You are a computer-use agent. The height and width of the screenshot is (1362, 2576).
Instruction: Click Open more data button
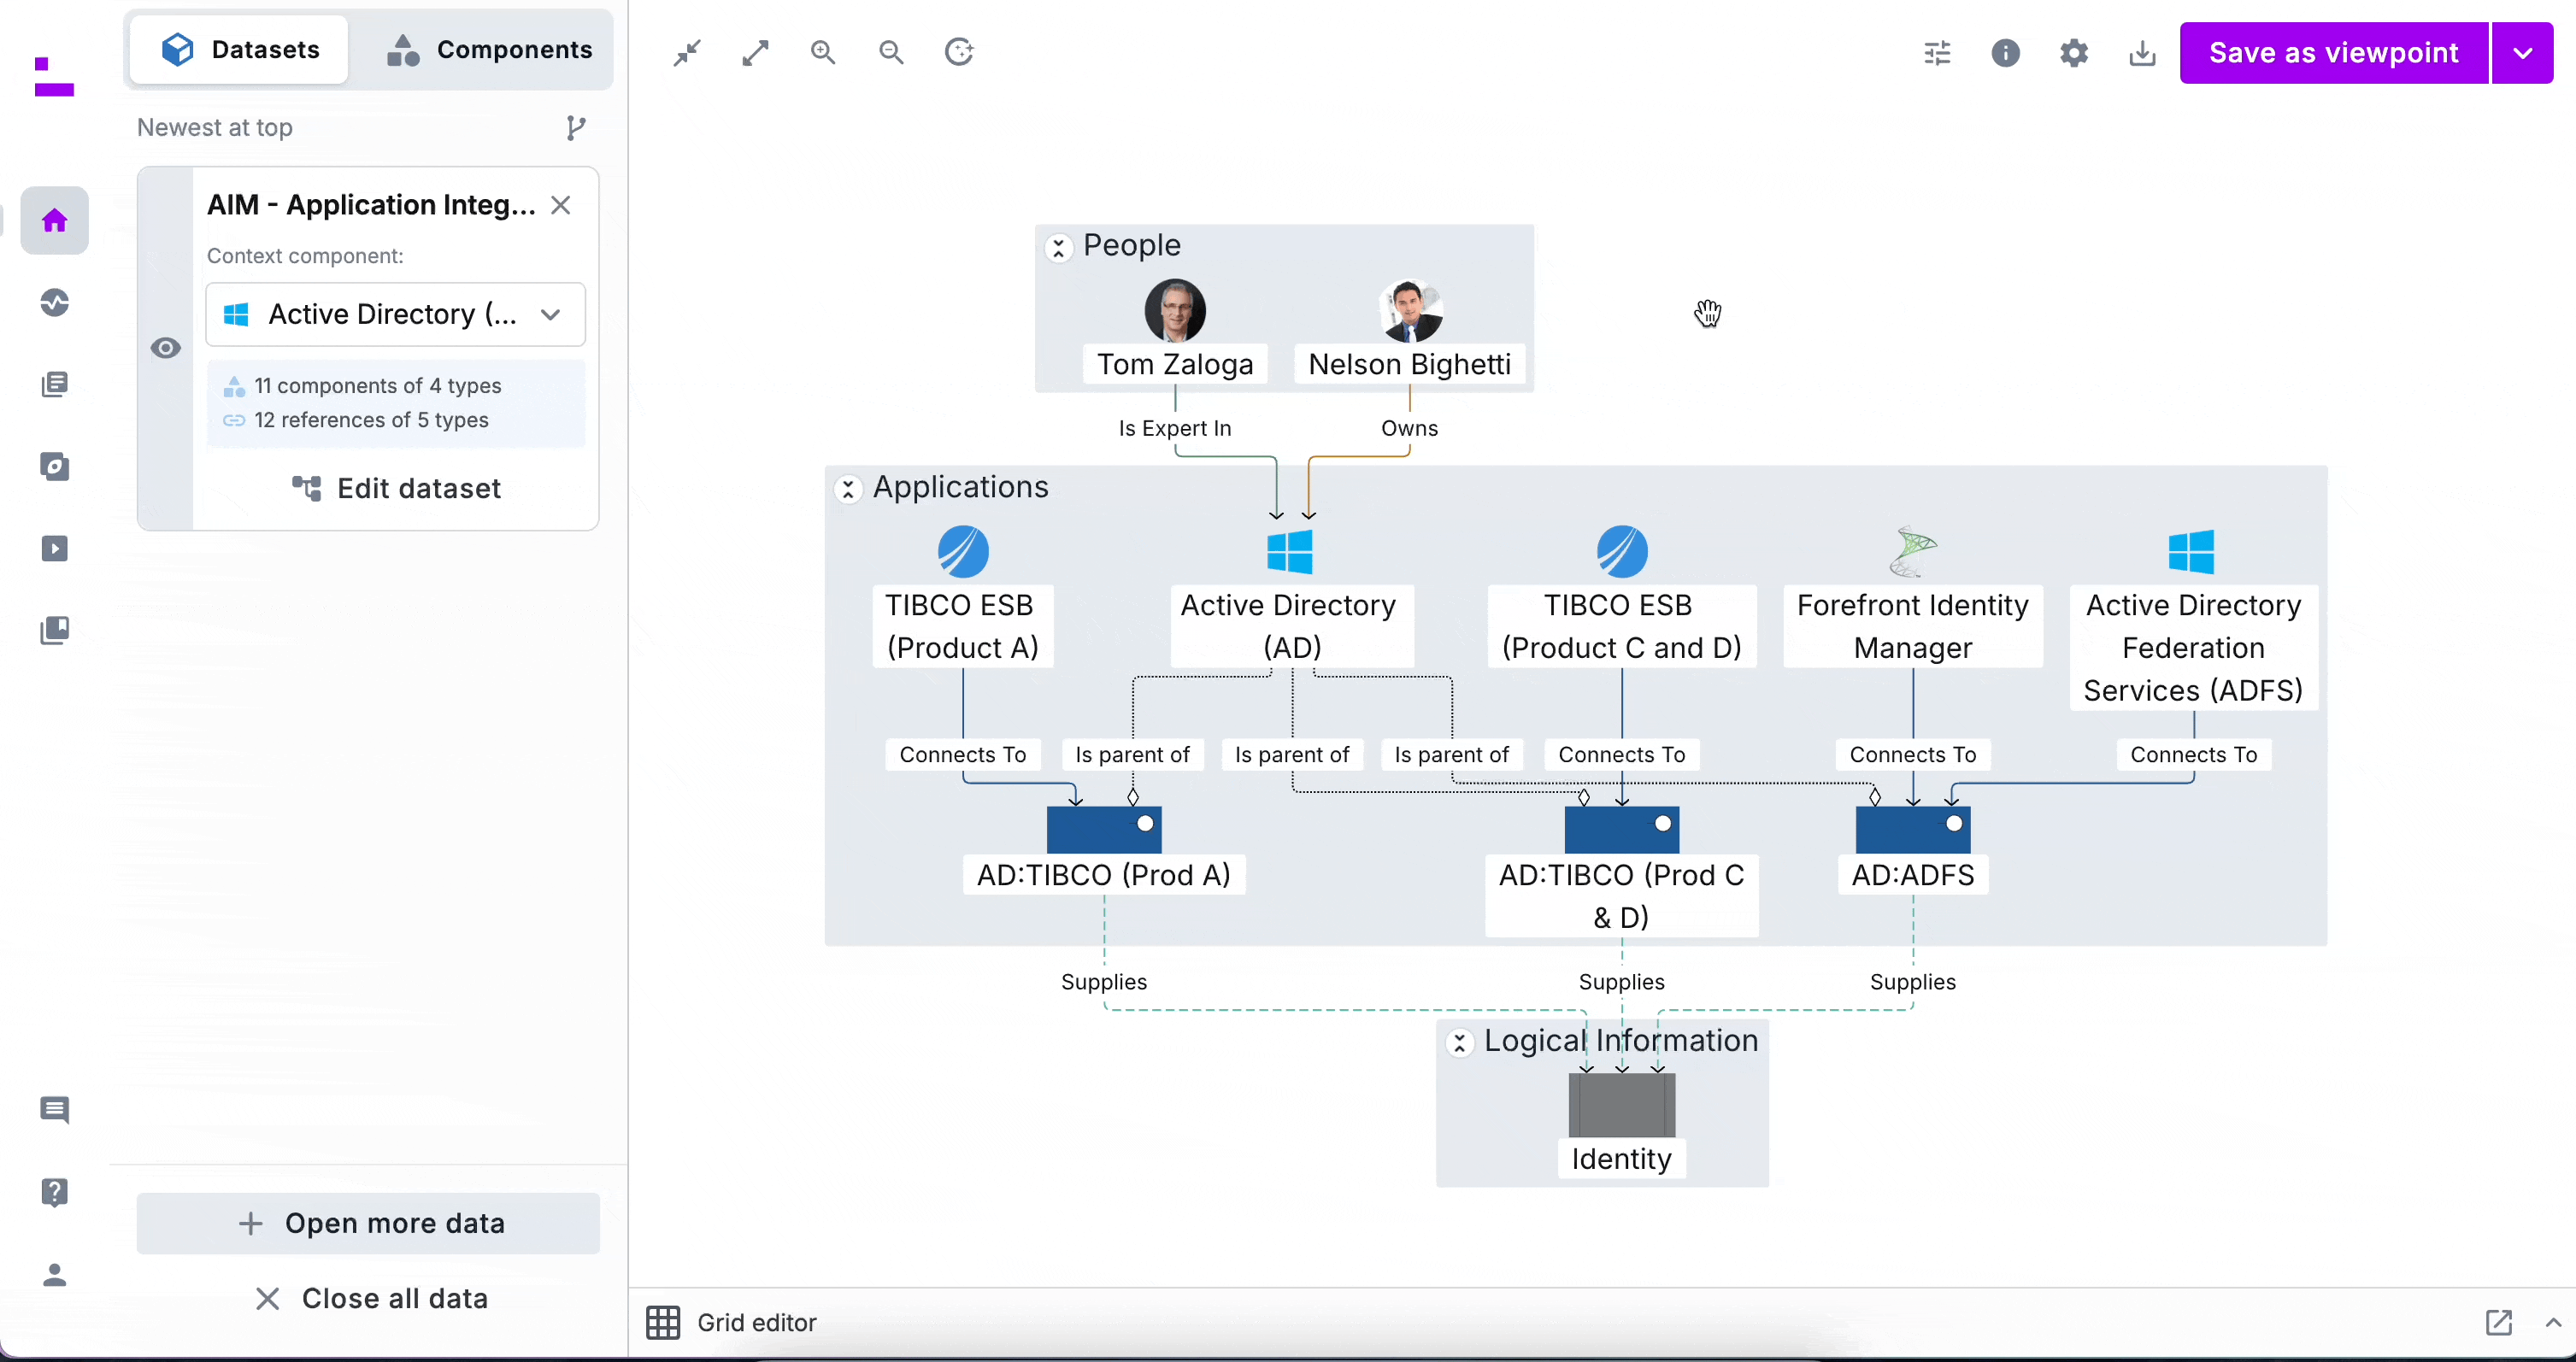pyautogui.click(x=368, y=1223)
